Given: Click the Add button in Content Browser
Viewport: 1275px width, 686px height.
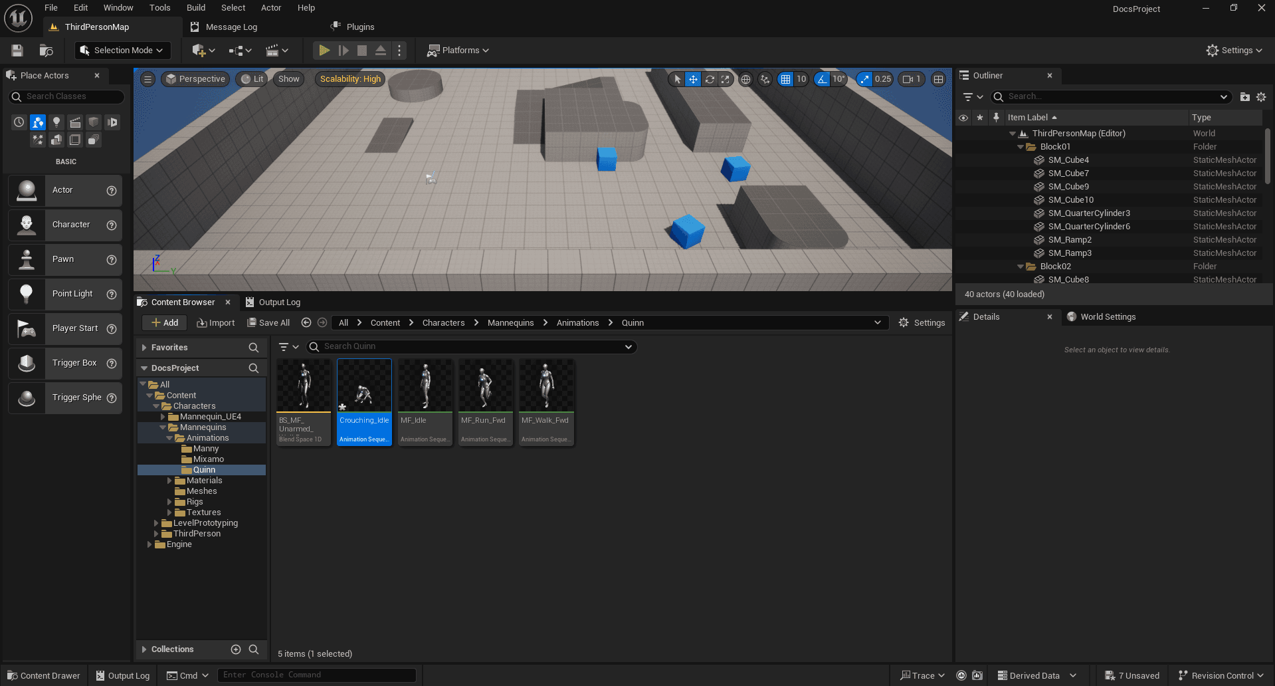Looking at the screenshot, I should point(165,323).
